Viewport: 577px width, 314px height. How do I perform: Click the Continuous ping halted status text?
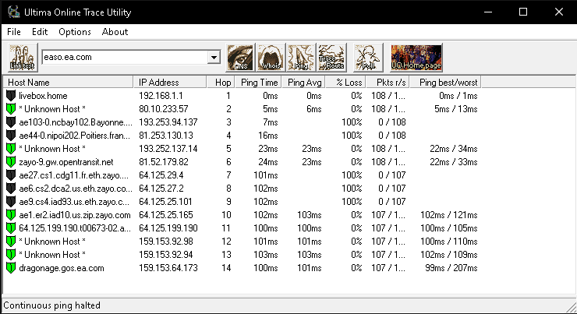pyautogui.click(x=52, y=305)
